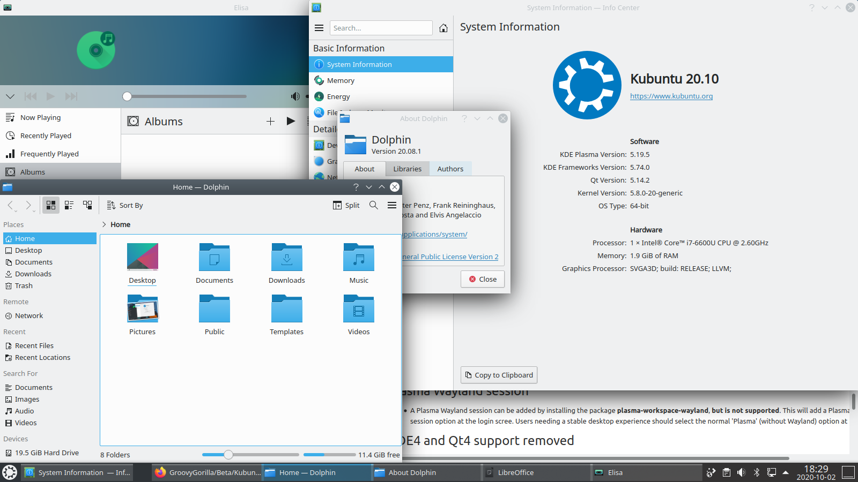Image resolution: width=858 pixels, height=482 pixels.
Task: Switch to the Authors tab
Action: click(x=450, y=169)
